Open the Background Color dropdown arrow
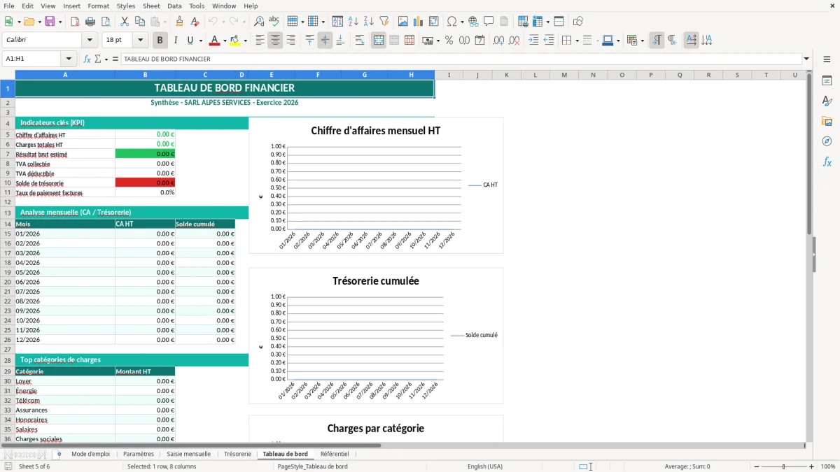This screenshot has width=840, height=472. pyautogui.click(x=245, y=41)
